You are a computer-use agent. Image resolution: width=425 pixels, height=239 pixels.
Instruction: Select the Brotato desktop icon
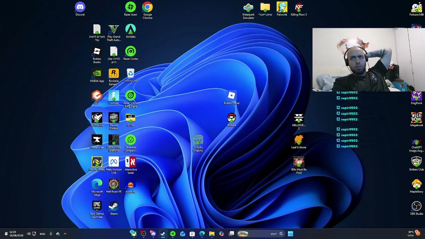pyautogui.click(x=231, y=120)
